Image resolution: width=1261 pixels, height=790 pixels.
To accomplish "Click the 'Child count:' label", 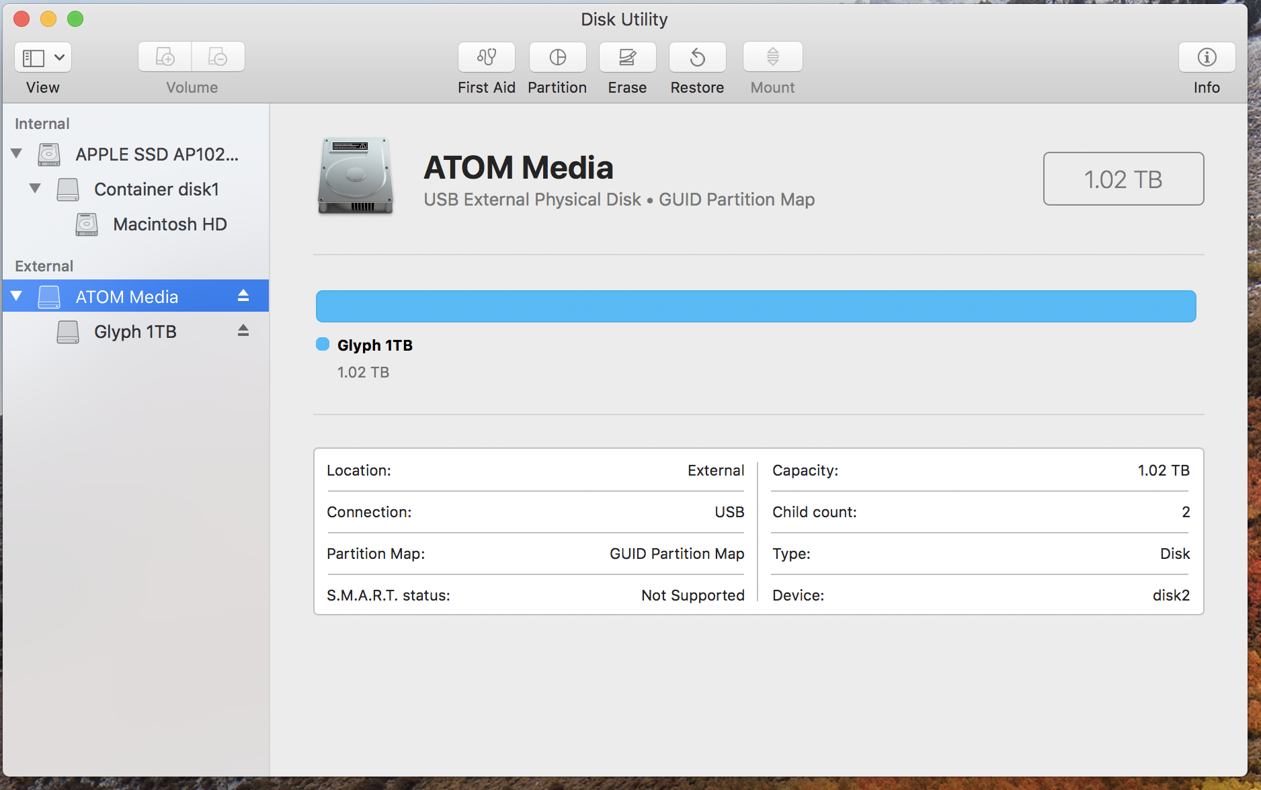I will click(815, 513).
